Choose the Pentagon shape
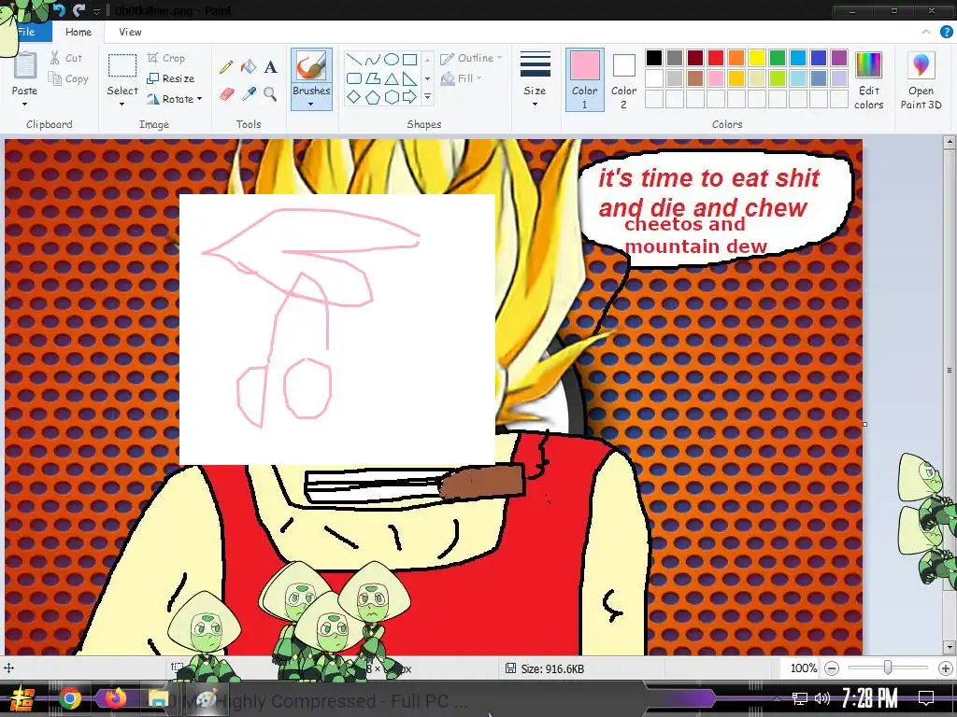The width and height of the screenshot is (957, 717). [x=372, y=97]
